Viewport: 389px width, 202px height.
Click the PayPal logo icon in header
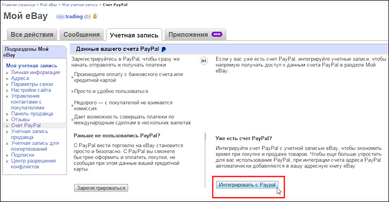point(163,49)
